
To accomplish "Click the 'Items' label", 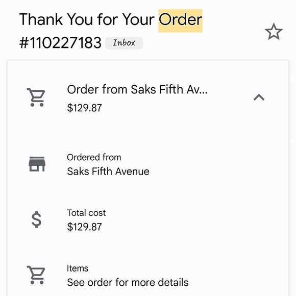I will [x=78, y=268].
